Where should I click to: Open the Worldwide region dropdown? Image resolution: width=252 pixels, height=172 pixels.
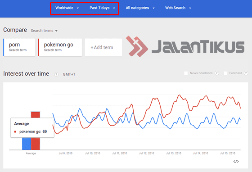click(67, 8)
